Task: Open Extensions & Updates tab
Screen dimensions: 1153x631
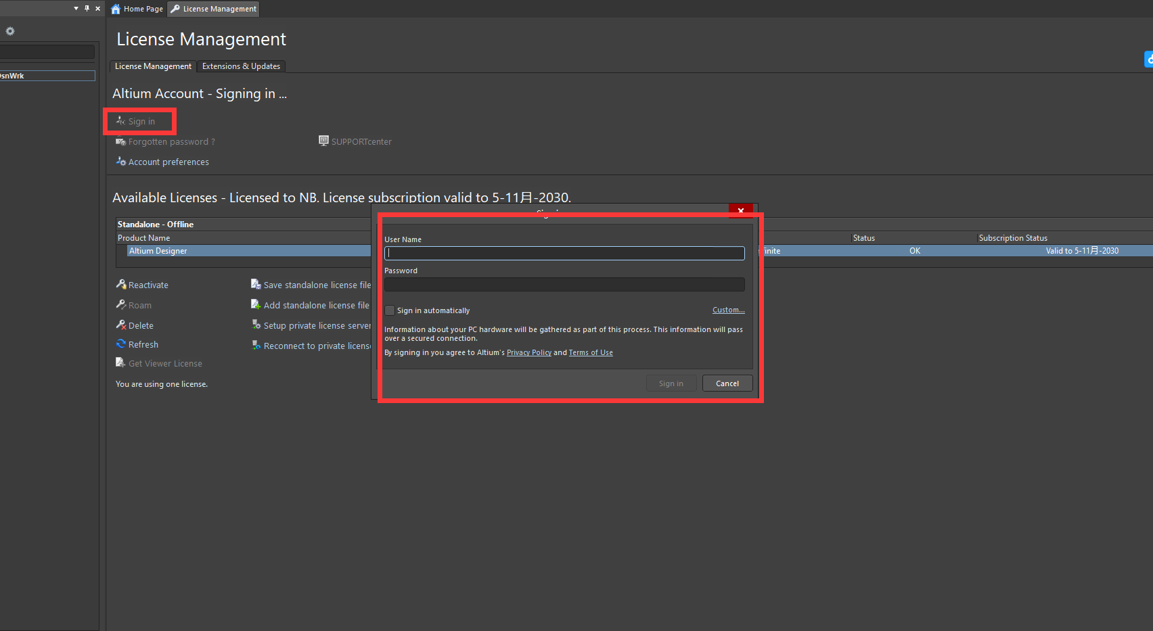Action: [x=241, y=66]
